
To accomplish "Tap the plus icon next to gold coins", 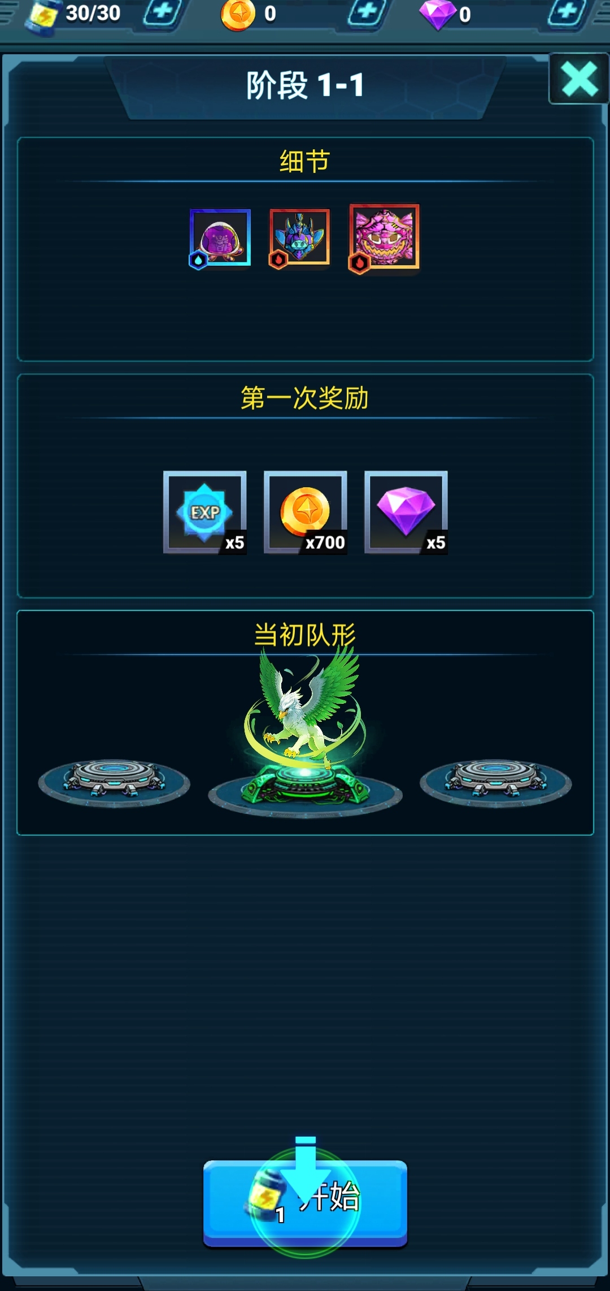I will click(x=367, y=12).
